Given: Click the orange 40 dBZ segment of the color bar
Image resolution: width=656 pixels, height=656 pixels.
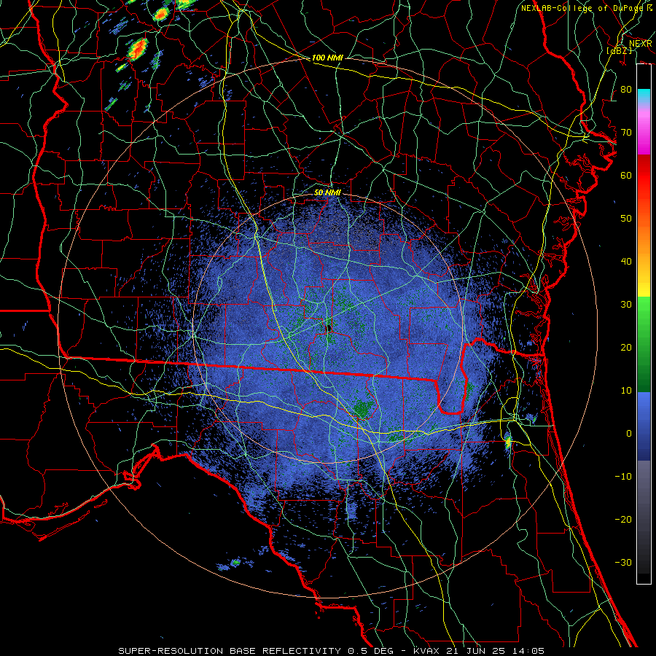Looking at the screenshot, I should click(644, 262).
